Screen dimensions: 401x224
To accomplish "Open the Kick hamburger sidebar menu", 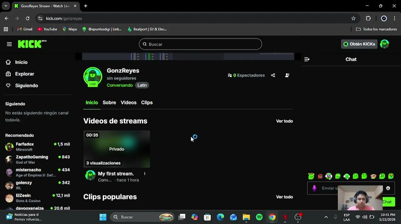I will (9, 44).
